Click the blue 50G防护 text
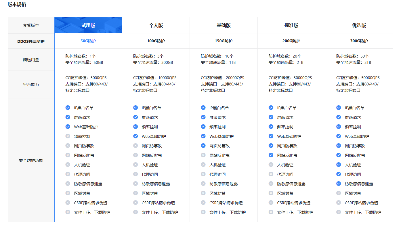Viewport: 401px width, 229px height. pyautogui.click(x=88, y=41)
